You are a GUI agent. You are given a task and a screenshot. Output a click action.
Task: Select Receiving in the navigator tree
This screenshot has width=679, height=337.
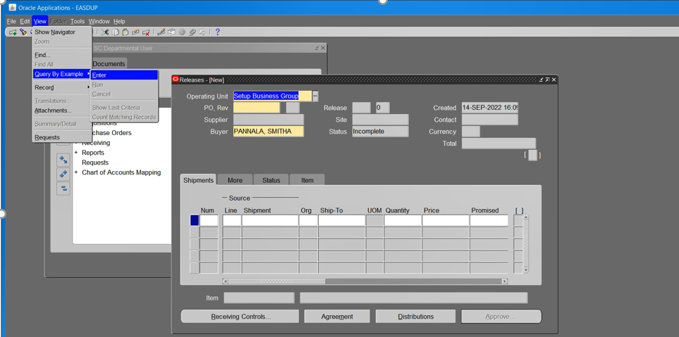pyautogui.click(x=96, y=143)
